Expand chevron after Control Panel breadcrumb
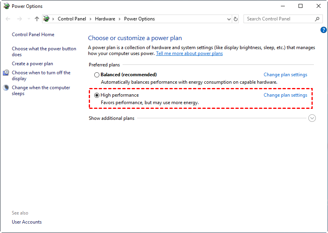Viewport: 328px width, 233px height. (90, 19)
